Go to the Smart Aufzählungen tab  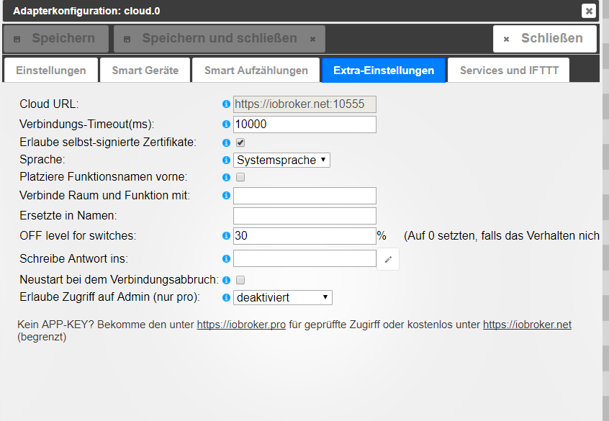click(256, 71)
